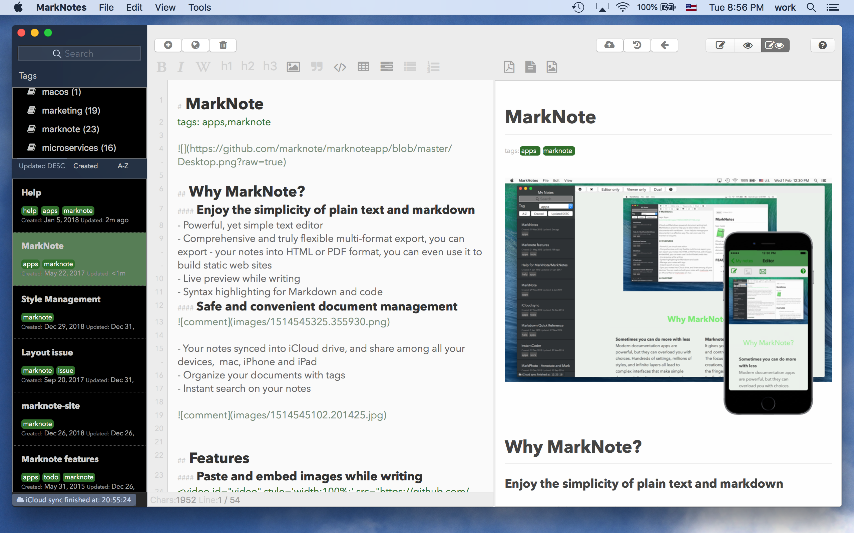Viewport: 854px width, 533px height.
Task: Sort notes by Created date
Action: 85,166
